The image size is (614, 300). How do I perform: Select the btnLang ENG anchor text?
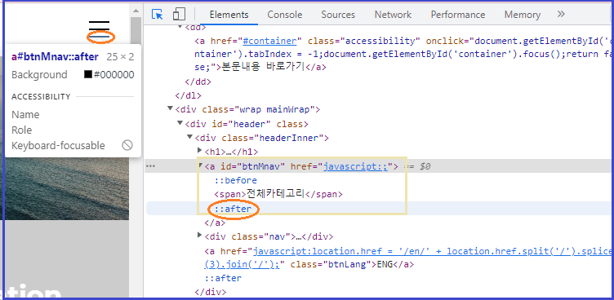385,264
